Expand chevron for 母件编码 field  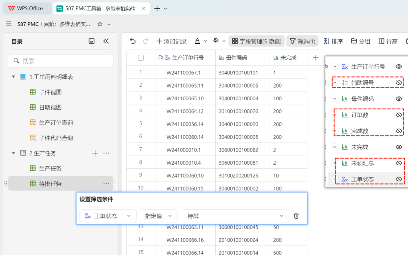click(x=335, y=99)
